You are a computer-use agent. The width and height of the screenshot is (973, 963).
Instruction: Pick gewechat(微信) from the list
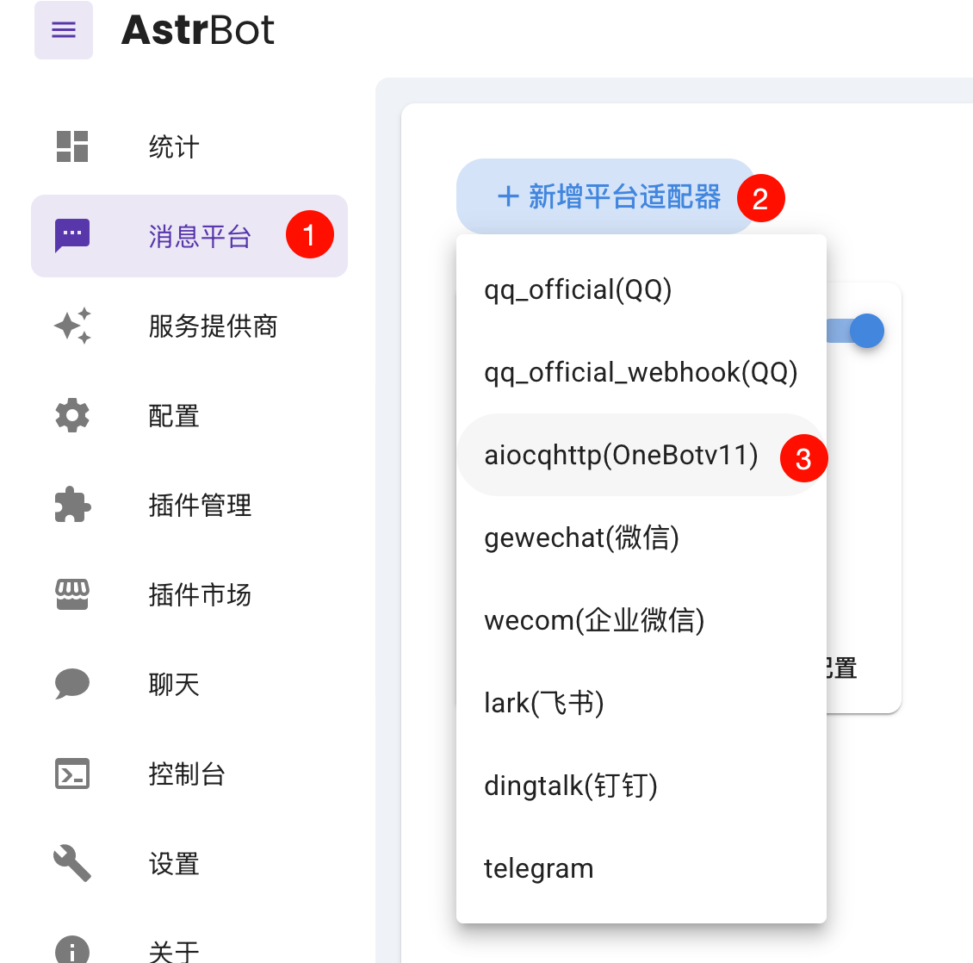[x=581, y=537]
